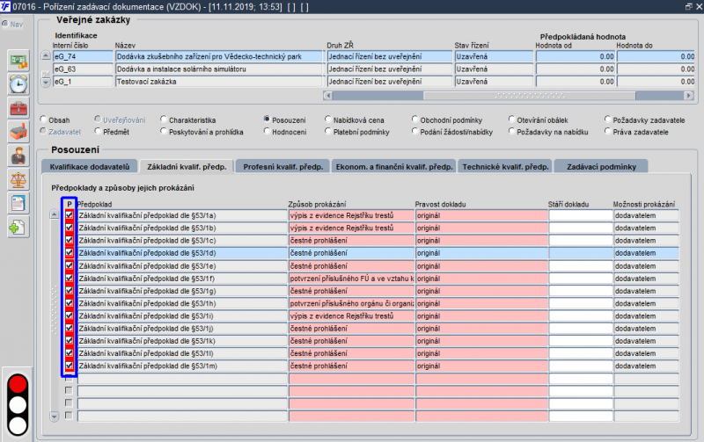Open the Kvalifikace dodavatelů tab
704x442 pixels.
[x=90, y=167]
